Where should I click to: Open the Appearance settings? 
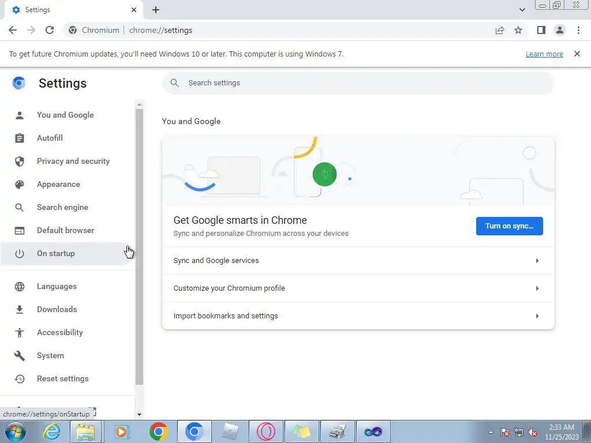[67, 184]
